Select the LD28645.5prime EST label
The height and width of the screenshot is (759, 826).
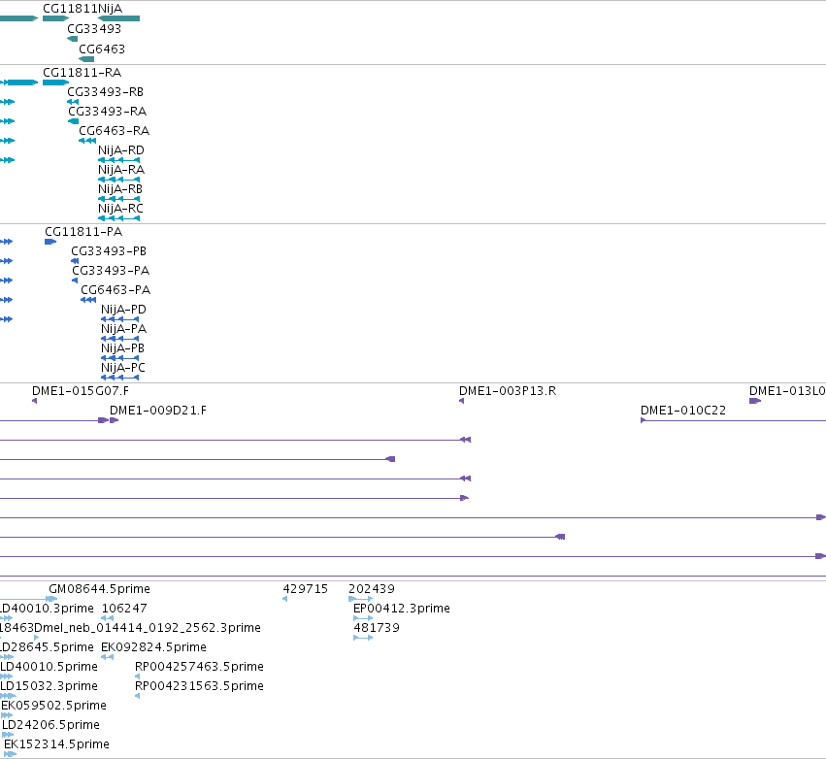click(47, 647)
